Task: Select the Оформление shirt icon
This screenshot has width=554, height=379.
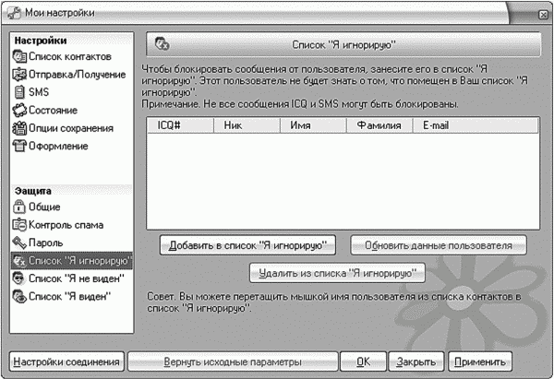Action: pos(19,146)
